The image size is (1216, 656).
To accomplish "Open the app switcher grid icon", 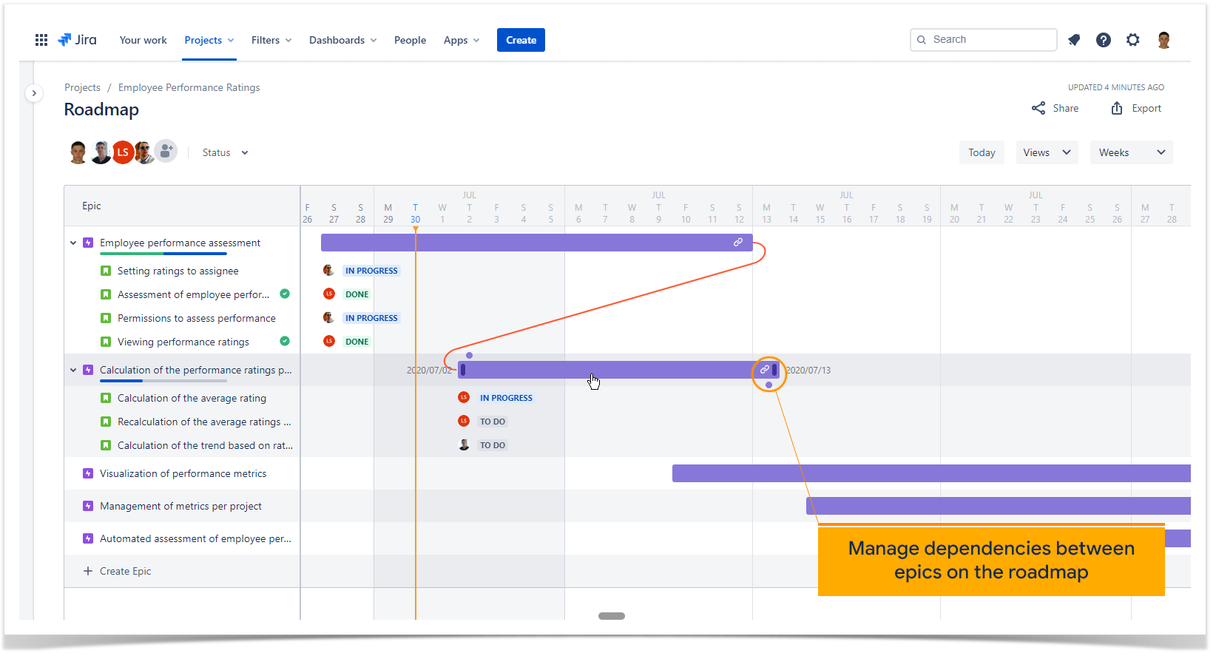I will click(x=41, y=40).
